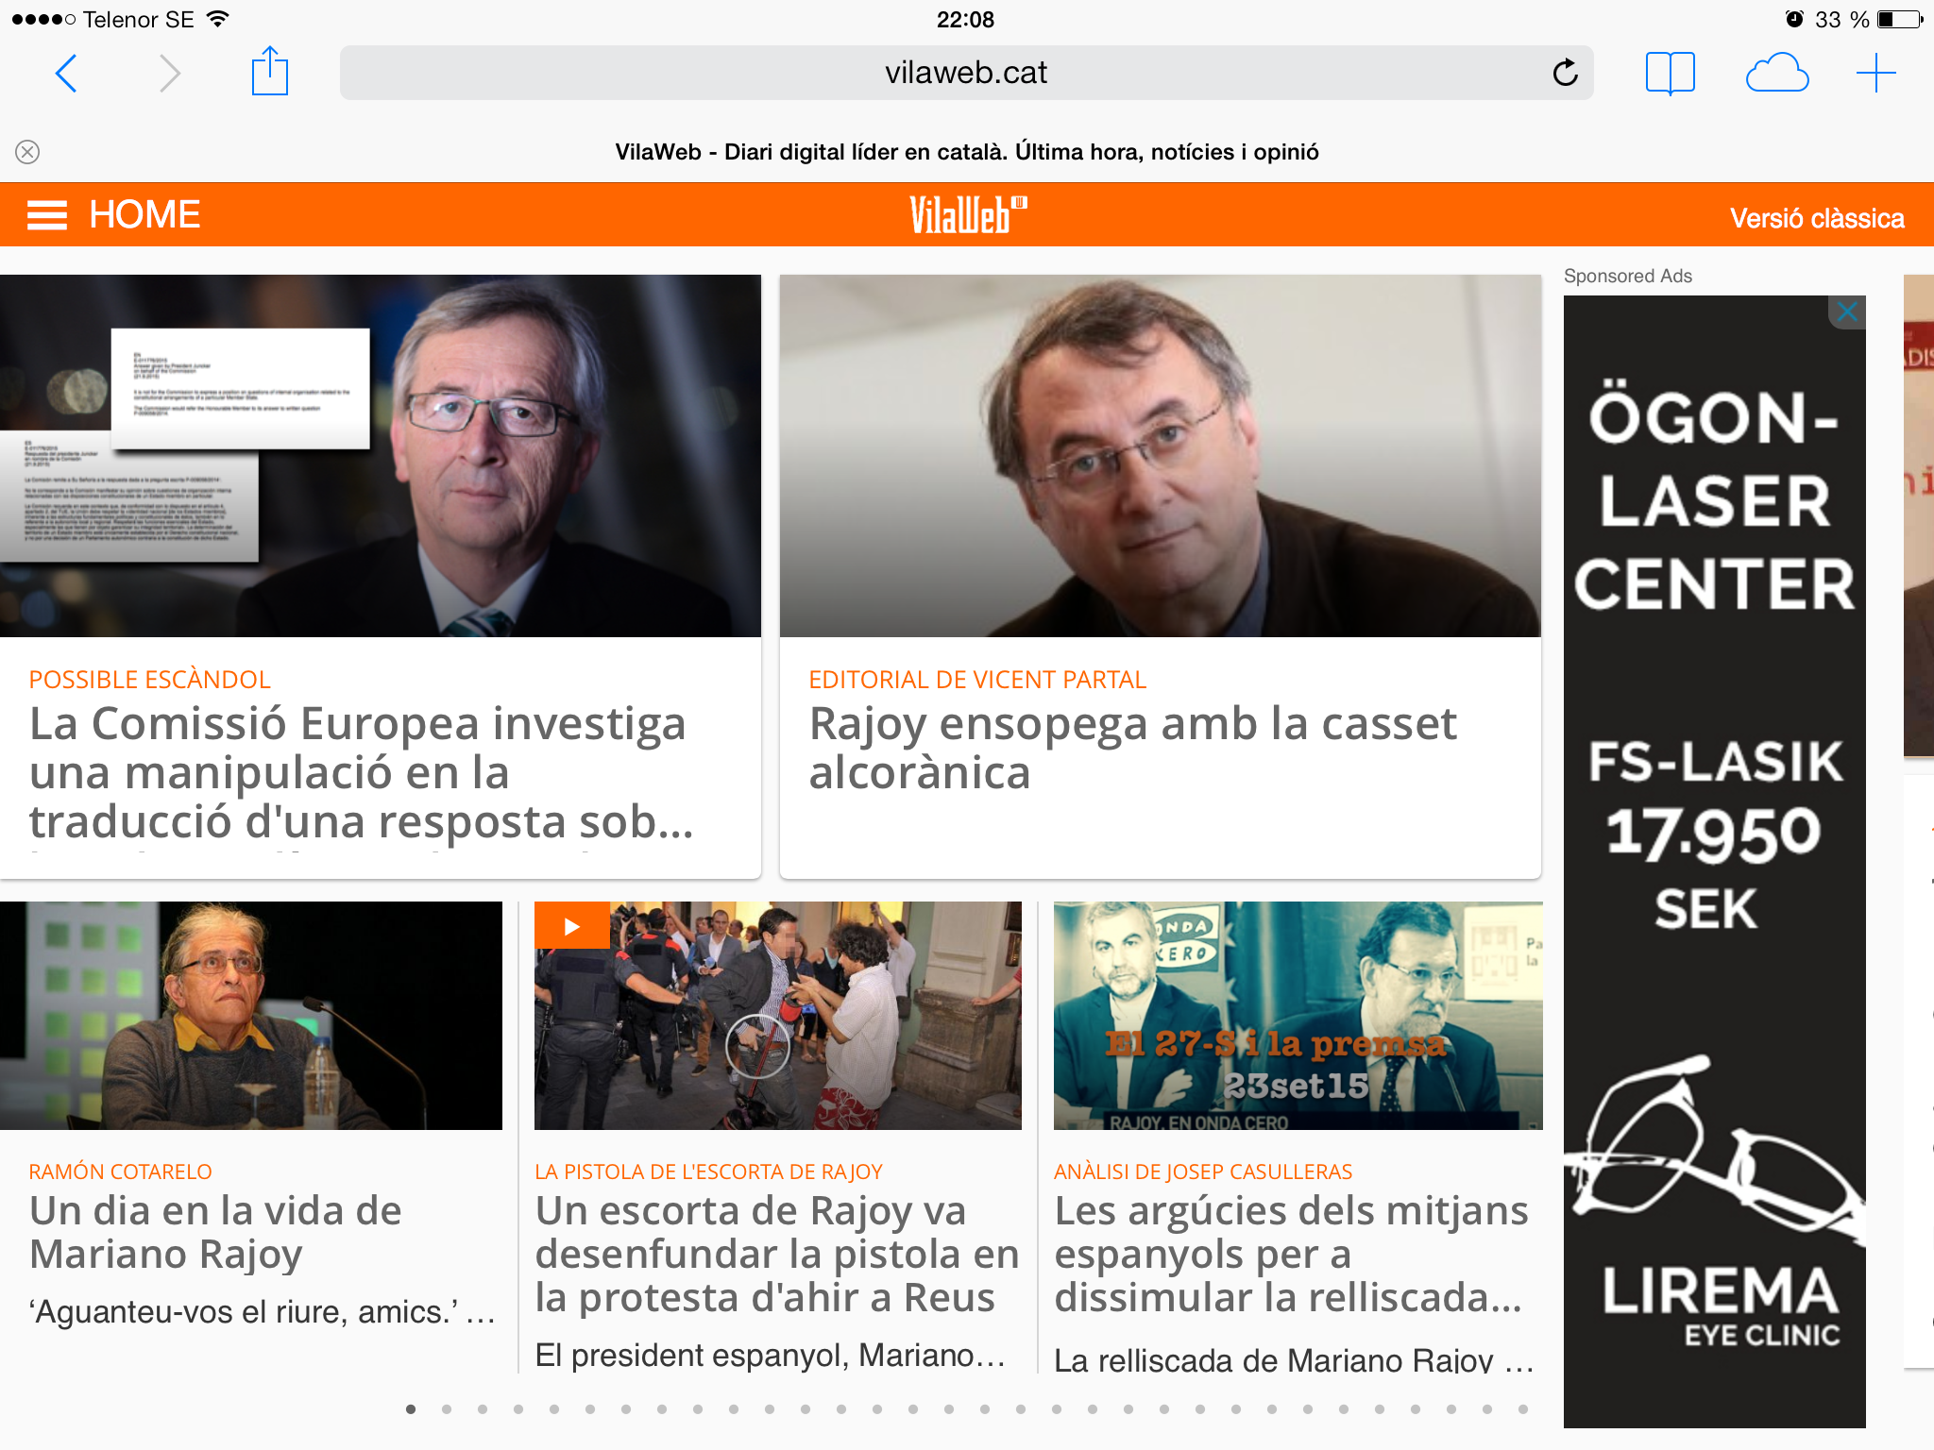Screen dimensions: 1934x1450
Task: Play the Rajoy escort video with the orange play badge
Action: point(571,925)
